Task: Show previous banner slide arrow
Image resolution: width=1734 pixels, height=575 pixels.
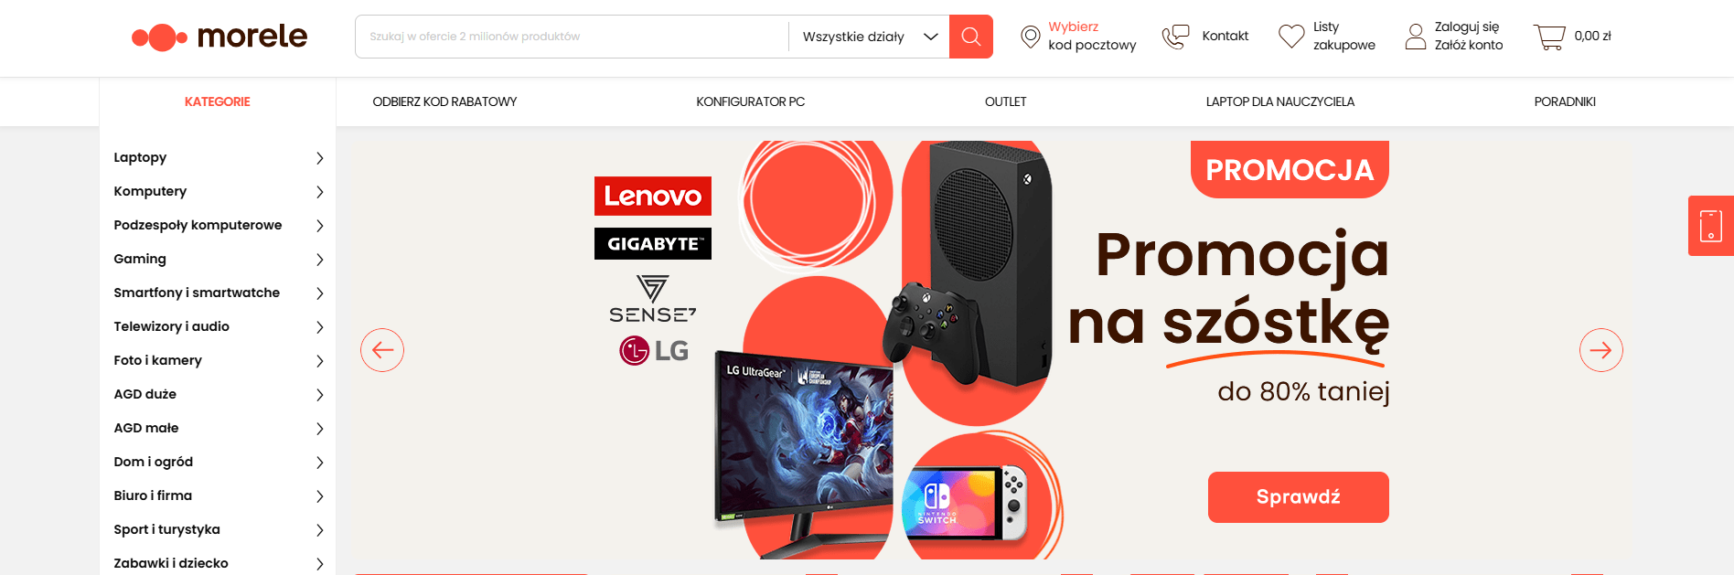Action: coord(382,350)
